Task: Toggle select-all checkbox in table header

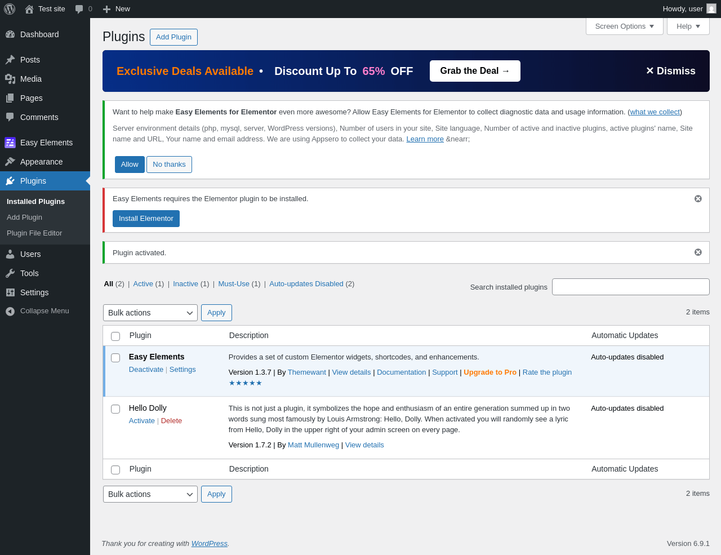Action: click(115, 336)
